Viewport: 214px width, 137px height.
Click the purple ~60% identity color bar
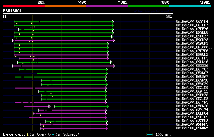(x=107, y=6)
